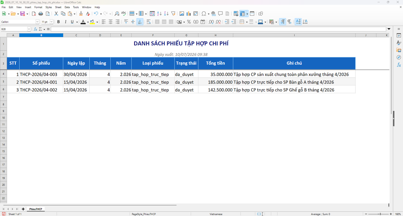Viewport: 403px width, 216px height.
Task: Open the save options dropdown arrow
Action: pos(27,14)
